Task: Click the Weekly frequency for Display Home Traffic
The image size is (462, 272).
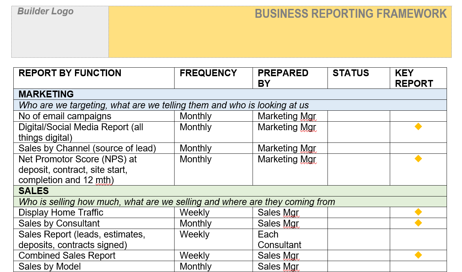Action: 194,213
